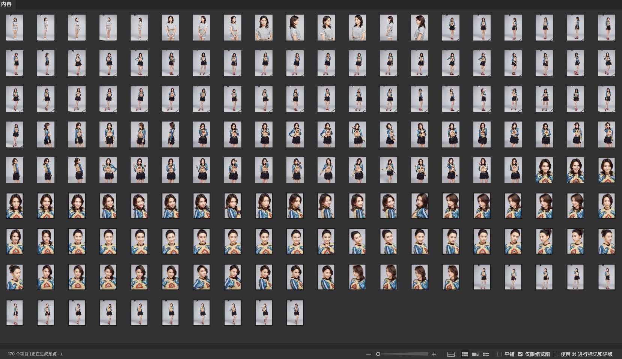Image resolution: width=622 pixels, height=359 pixels.
Task: Click the 170 个项目 status text
Action: coord(35,354)
